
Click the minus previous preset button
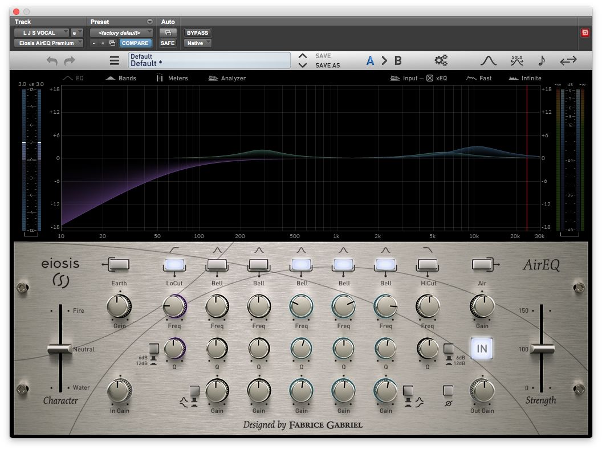pyautogui.click(x=93, y=43)
